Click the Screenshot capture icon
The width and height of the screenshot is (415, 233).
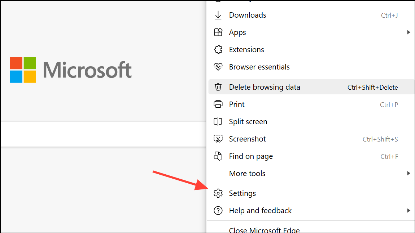pos(218,139)
